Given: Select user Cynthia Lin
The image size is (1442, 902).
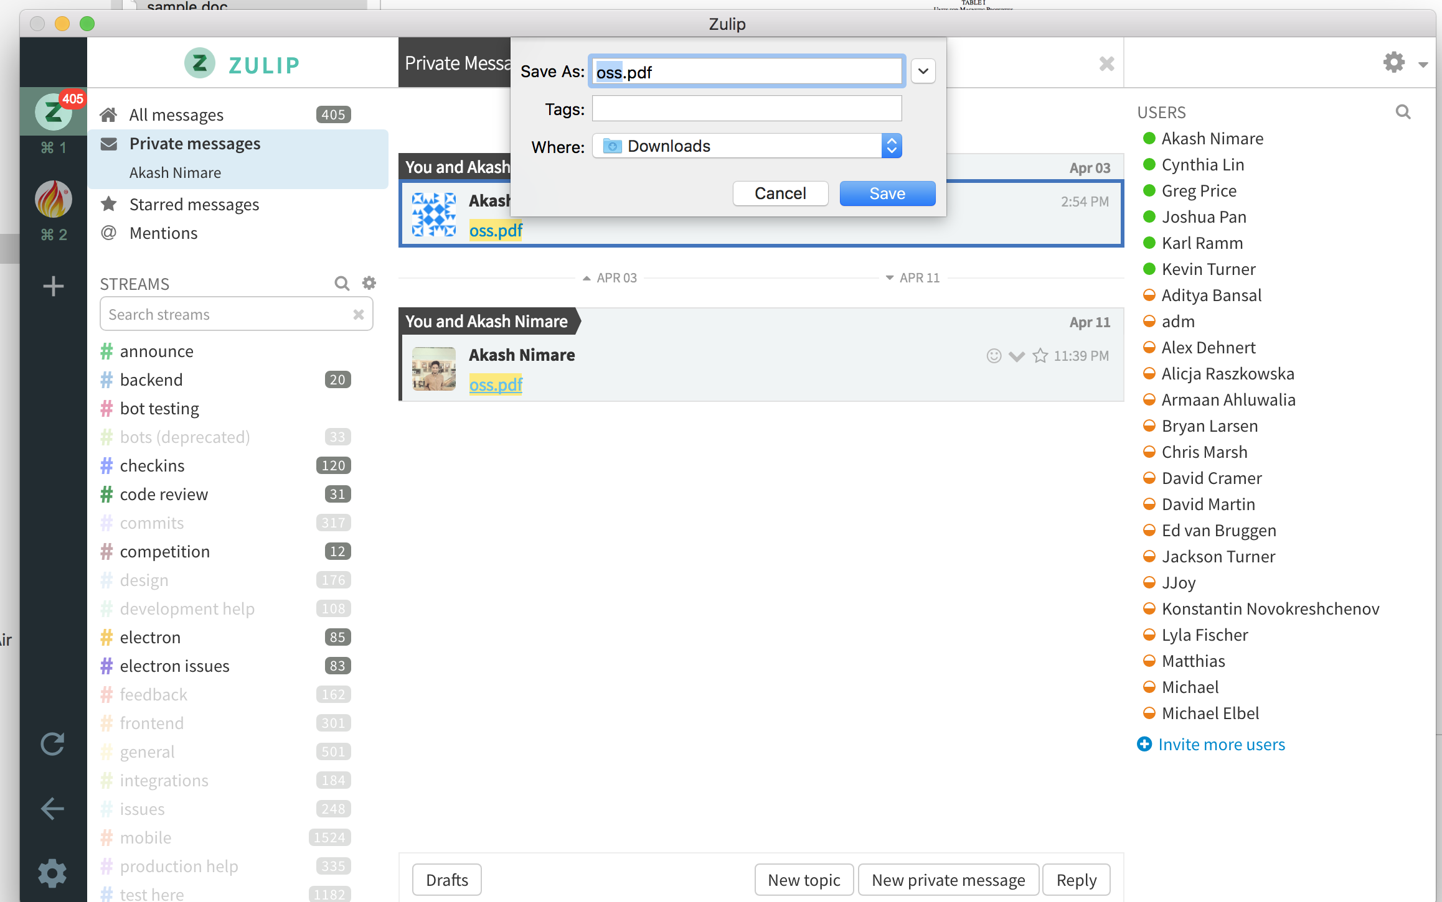Looking at the screenshot, I should tap(1202, 165).
